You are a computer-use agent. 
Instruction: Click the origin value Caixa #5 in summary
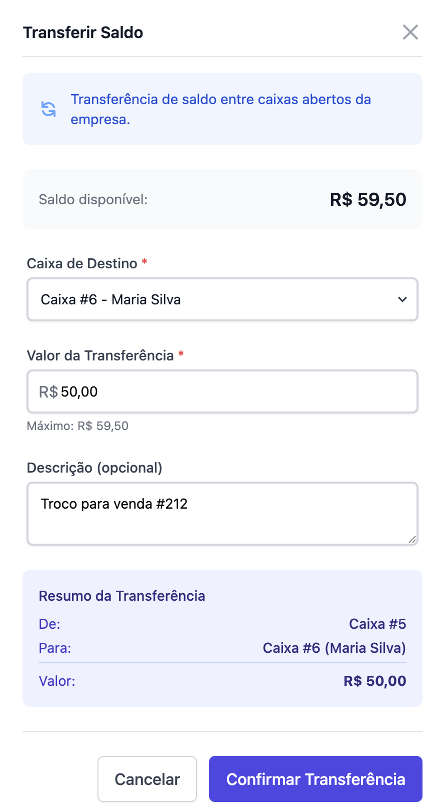tap(377, 624)
